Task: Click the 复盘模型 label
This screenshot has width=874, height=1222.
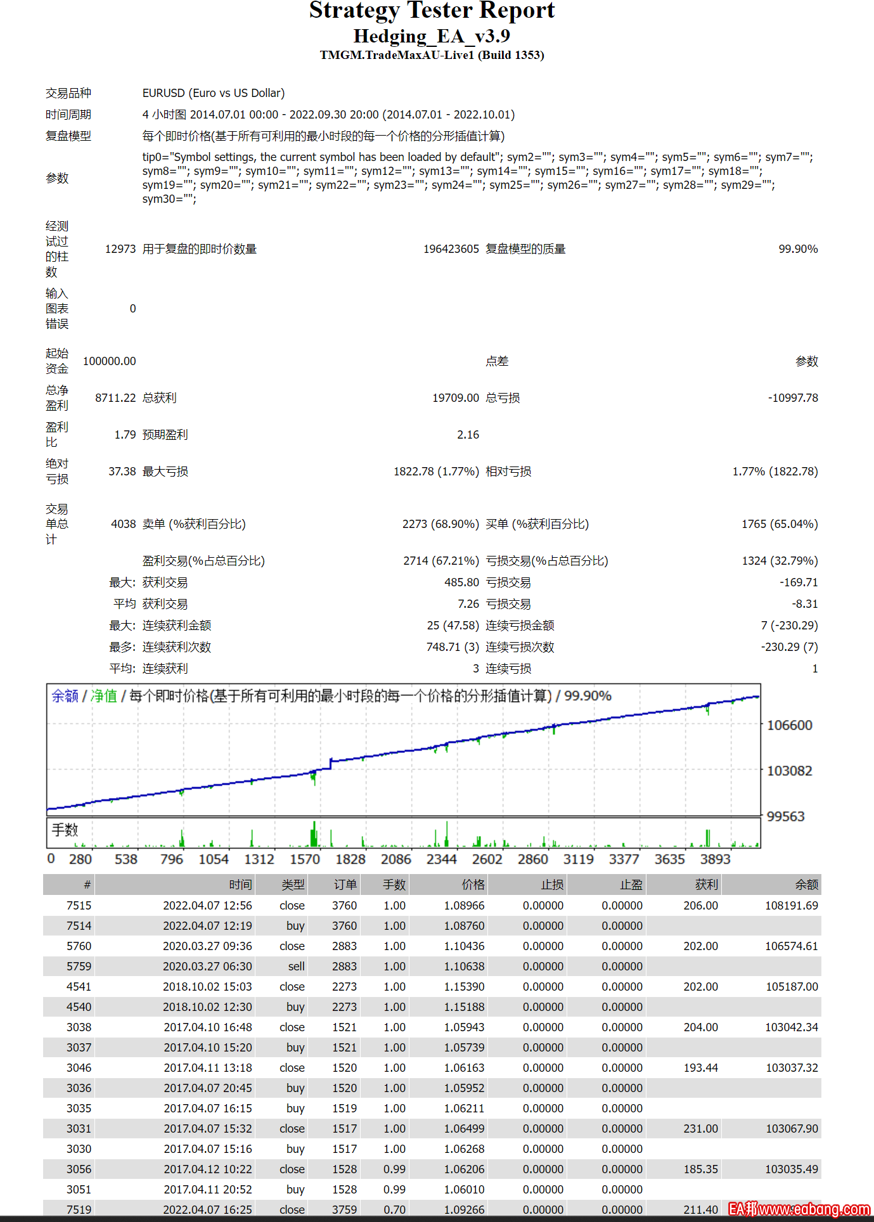Action: pos(68,136)
